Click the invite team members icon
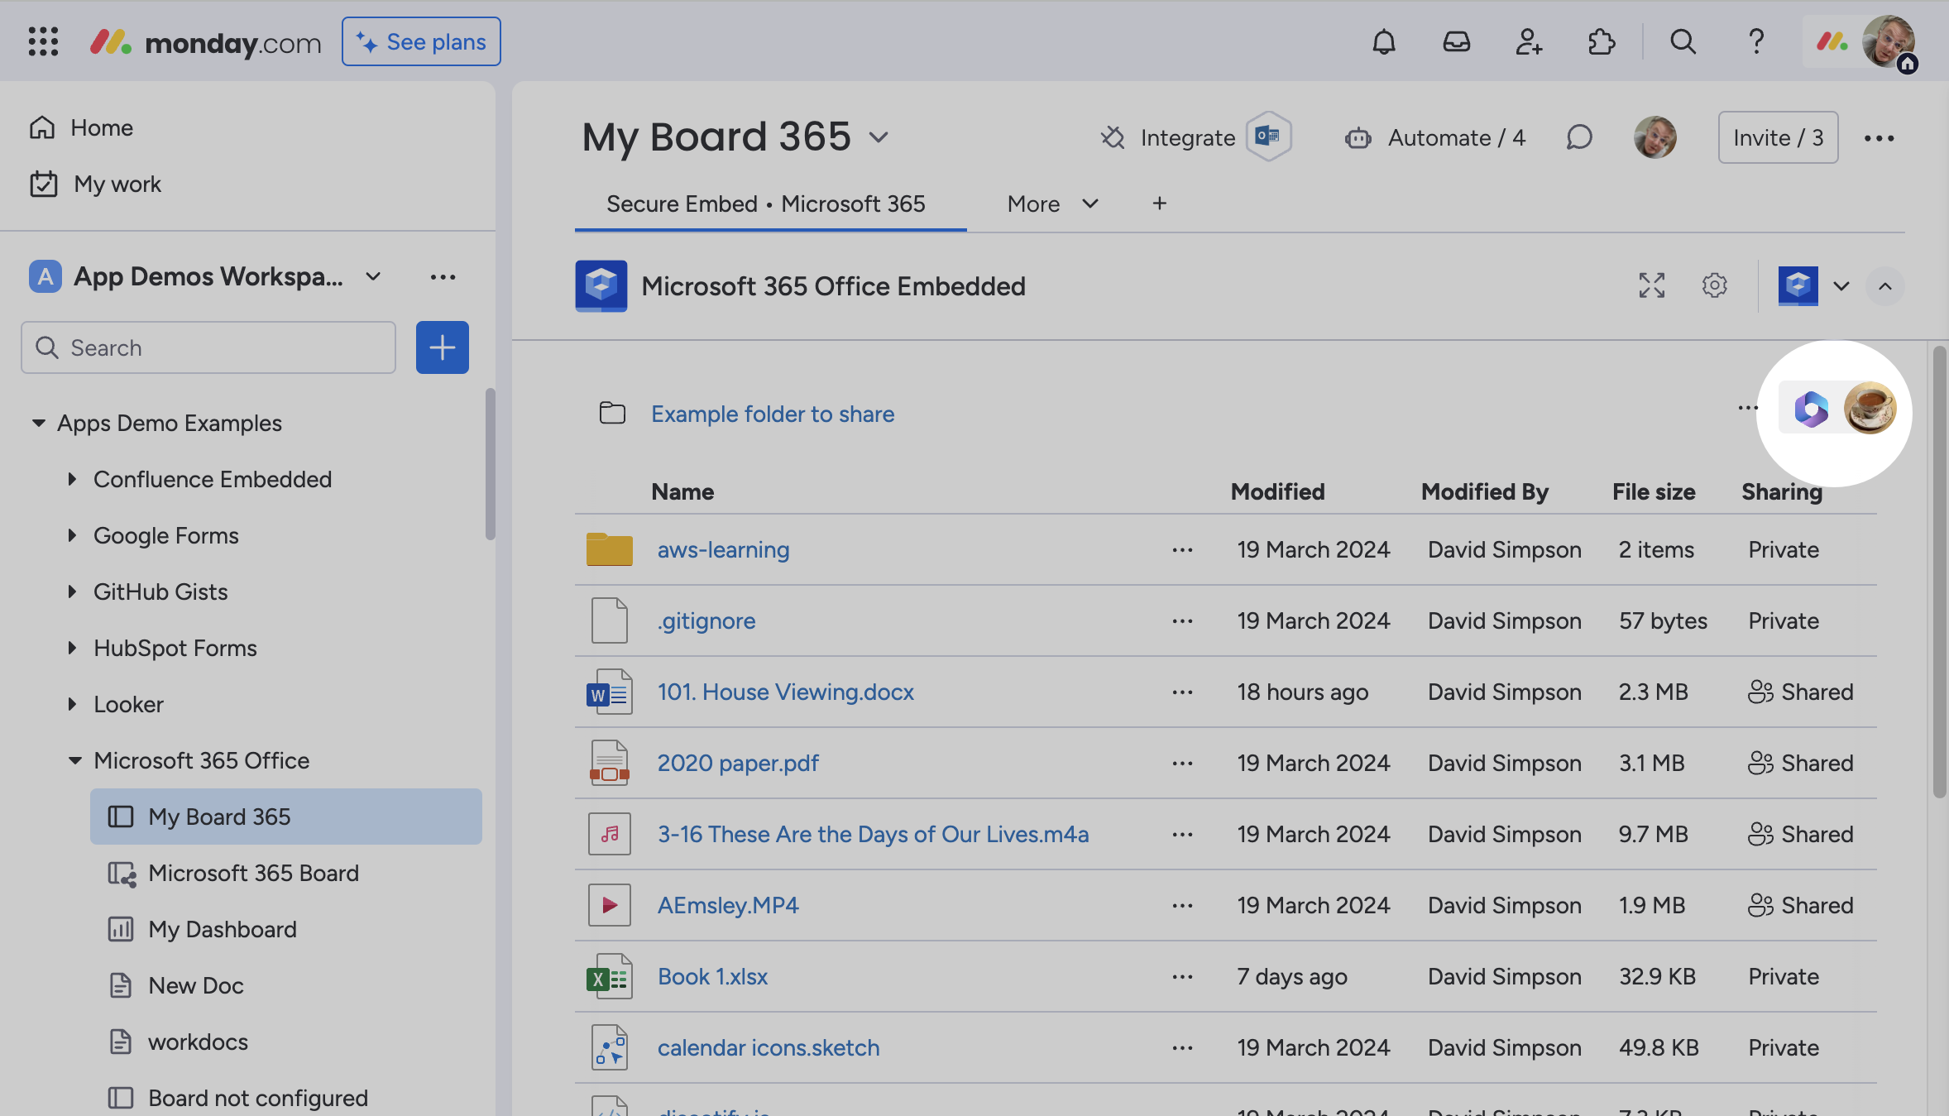The image size is (1949, 1116). click(x=1529, y=41)
